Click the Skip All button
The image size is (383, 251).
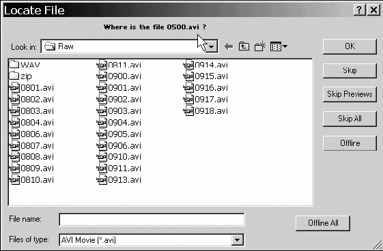tap(350, 119)
